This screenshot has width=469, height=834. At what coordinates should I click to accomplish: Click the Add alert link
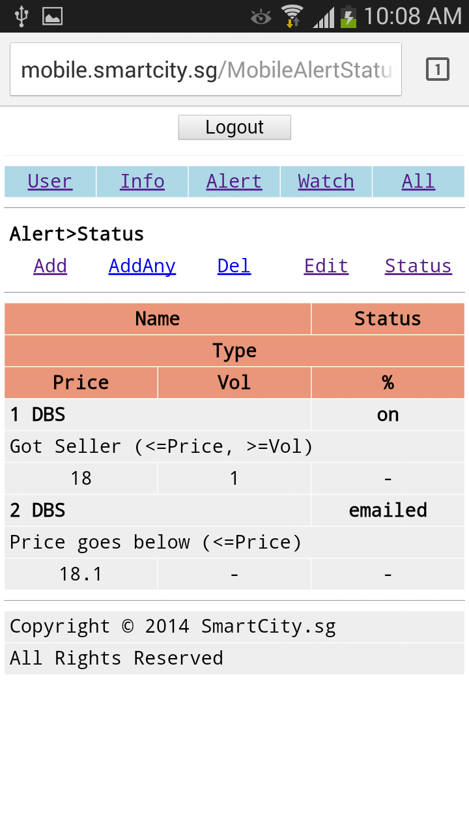pyautogui.click(x=50, y=266)
